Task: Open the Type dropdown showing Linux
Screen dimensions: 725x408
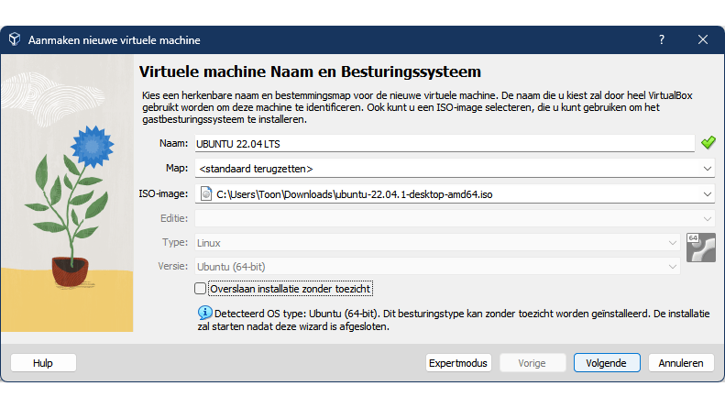Action: (672, 243)
